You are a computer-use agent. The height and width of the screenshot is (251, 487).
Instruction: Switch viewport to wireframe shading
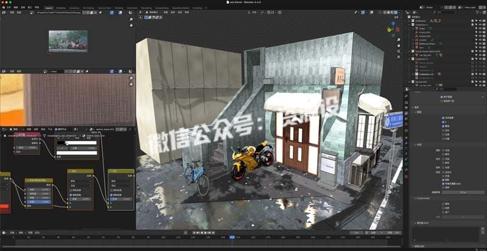coord(384,12)
